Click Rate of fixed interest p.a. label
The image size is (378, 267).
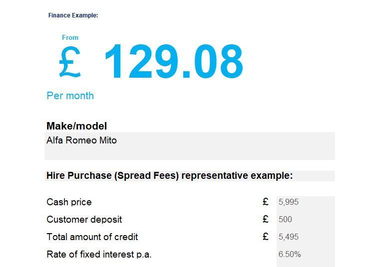99,254
